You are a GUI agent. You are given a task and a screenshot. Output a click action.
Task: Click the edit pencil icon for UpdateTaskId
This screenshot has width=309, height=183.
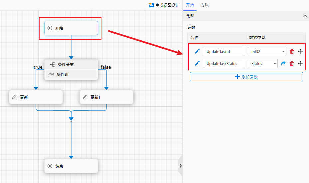[197, 51]
